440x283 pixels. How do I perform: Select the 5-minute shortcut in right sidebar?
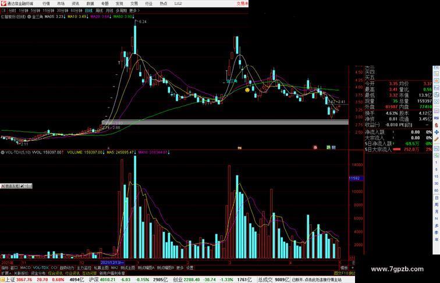point(437,170)
